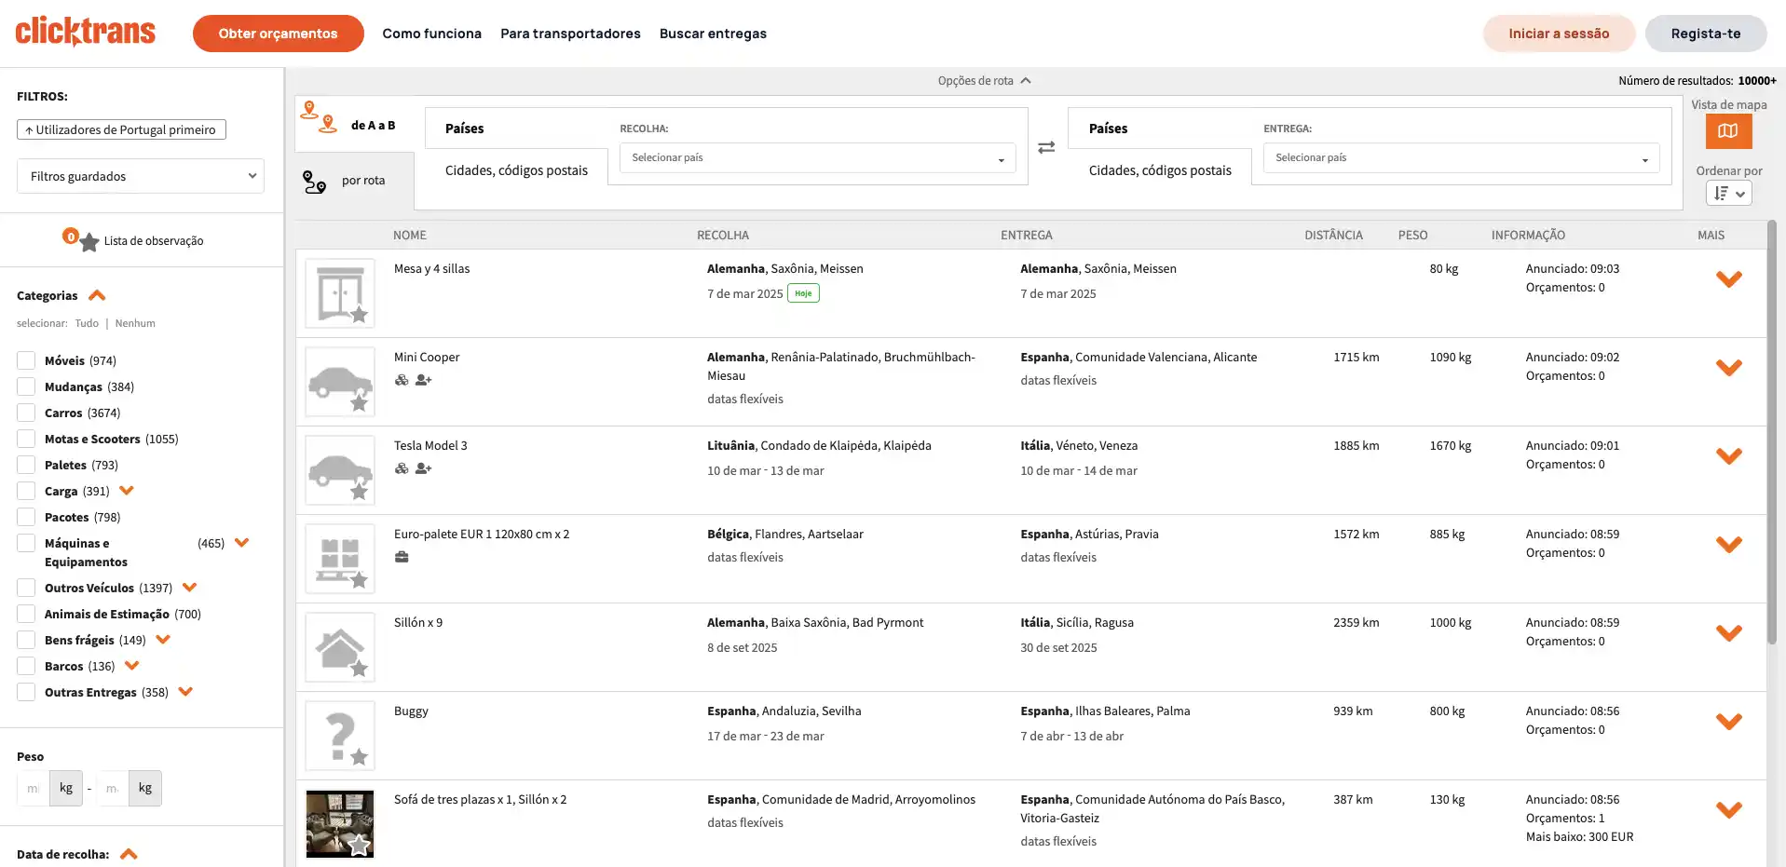The width and height of the screenshot is (1786, 867).
Task: Click the 'Obter orçamentos' button
Action: pos(278,34)
